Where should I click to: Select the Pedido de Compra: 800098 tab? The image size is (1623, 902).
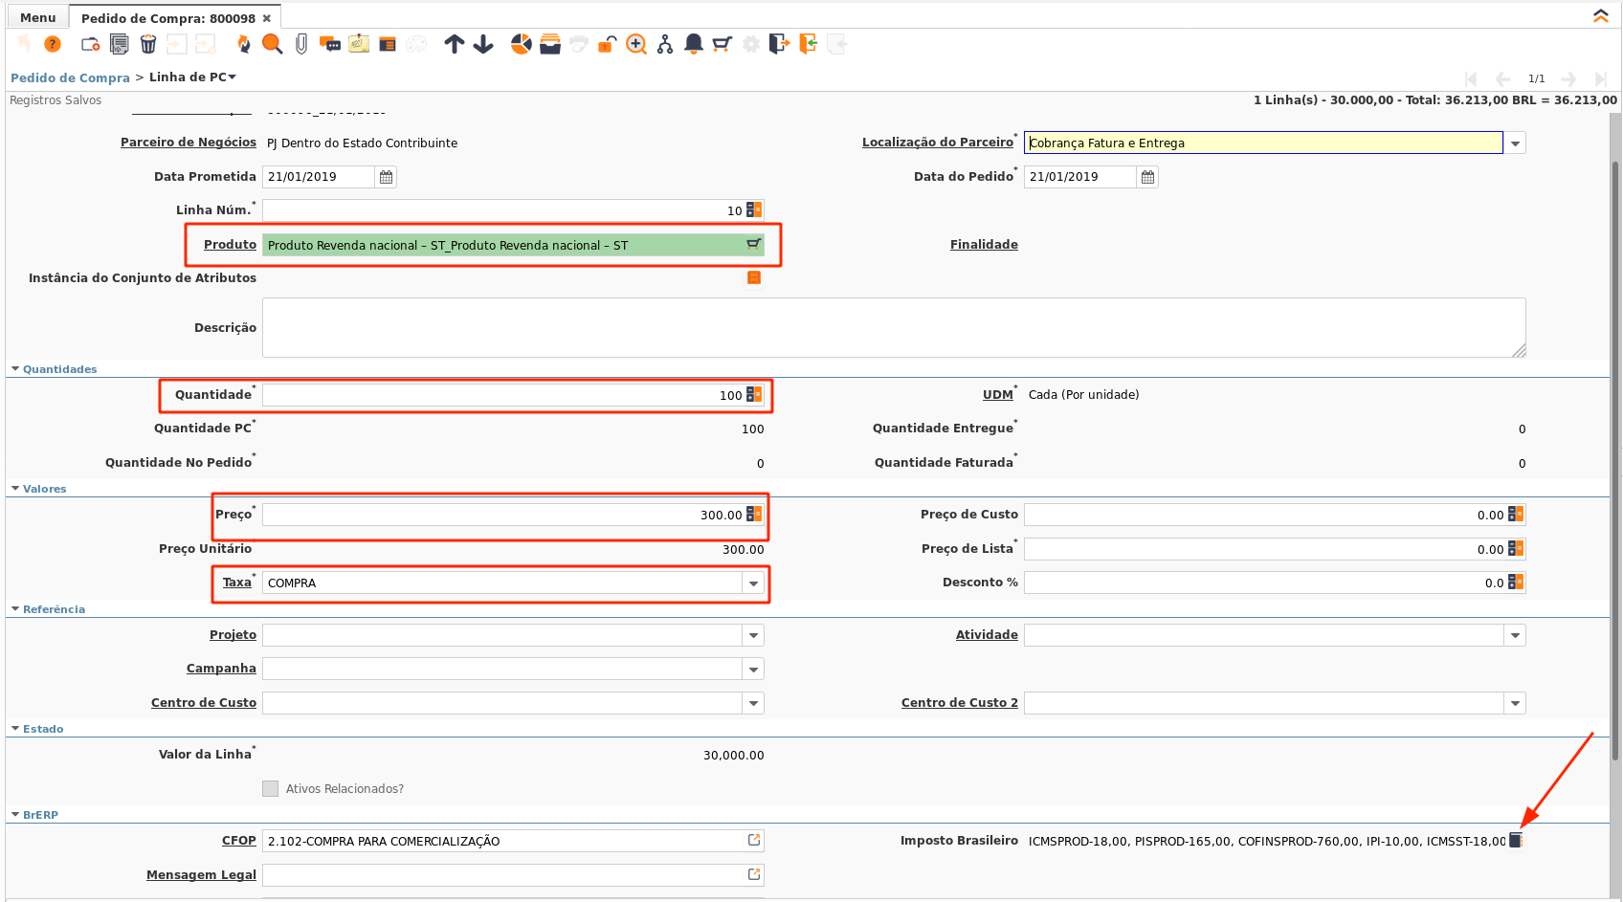(x=167, y=18)
